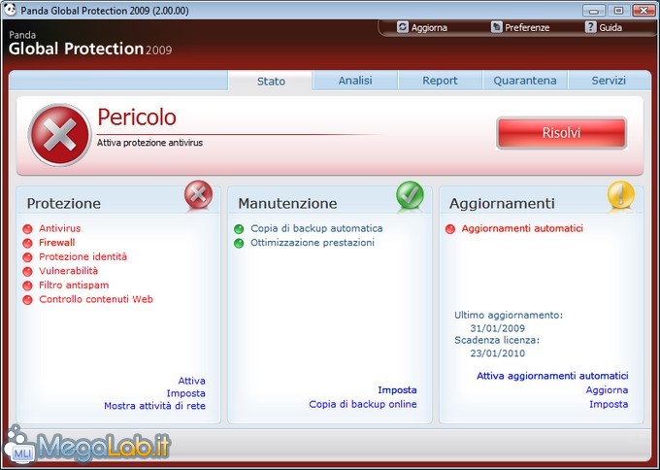Select the Aggiornamenti automatici status item

click(522, 228)
